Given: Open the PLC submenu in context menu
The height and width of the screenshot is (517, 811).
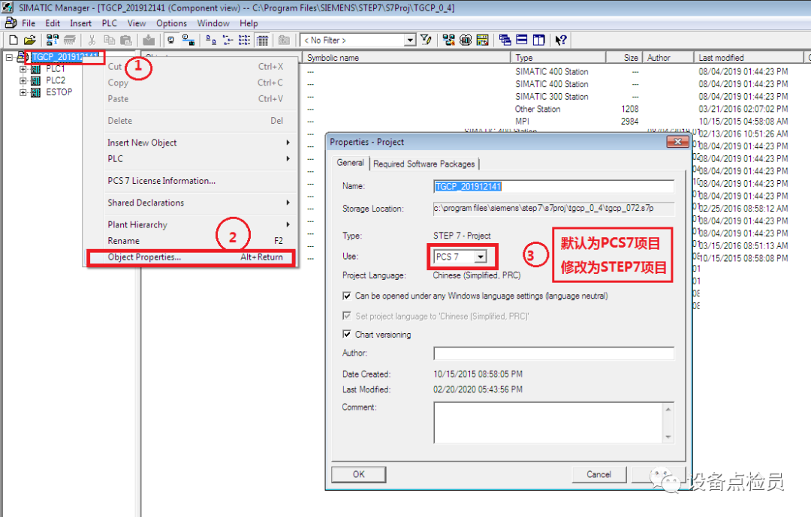Looking at the screenshot, I should tap(198, 159).
